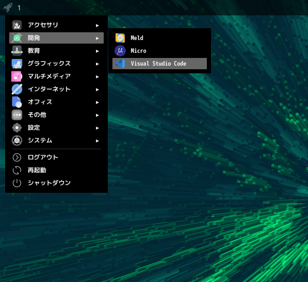Expand the システム submenu arrow
Image resolution: width=308 pixels, height=282 pixels.
click(x=97, y=141)
